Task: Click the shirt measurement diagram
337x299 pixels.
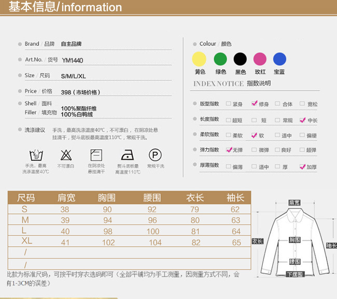Action: 294,239
